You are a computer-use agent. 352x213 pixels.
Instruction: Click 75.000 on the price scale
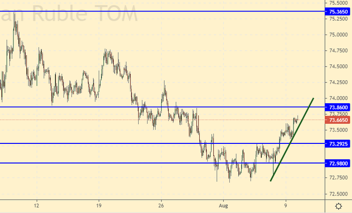pyautogui.click(x=337, y=35)
